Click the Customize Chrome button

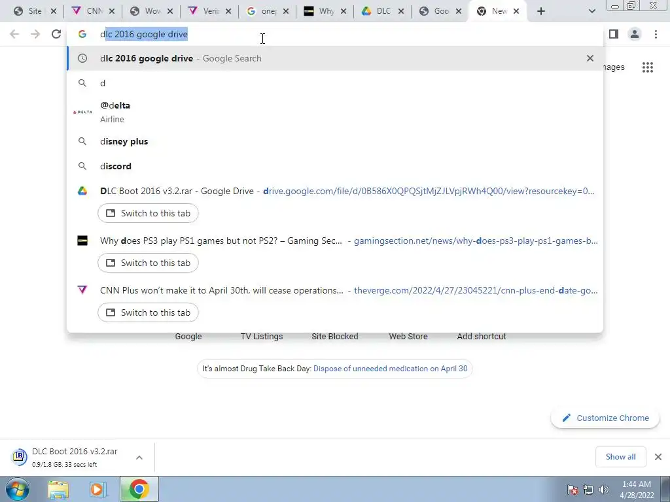(605, 418)
